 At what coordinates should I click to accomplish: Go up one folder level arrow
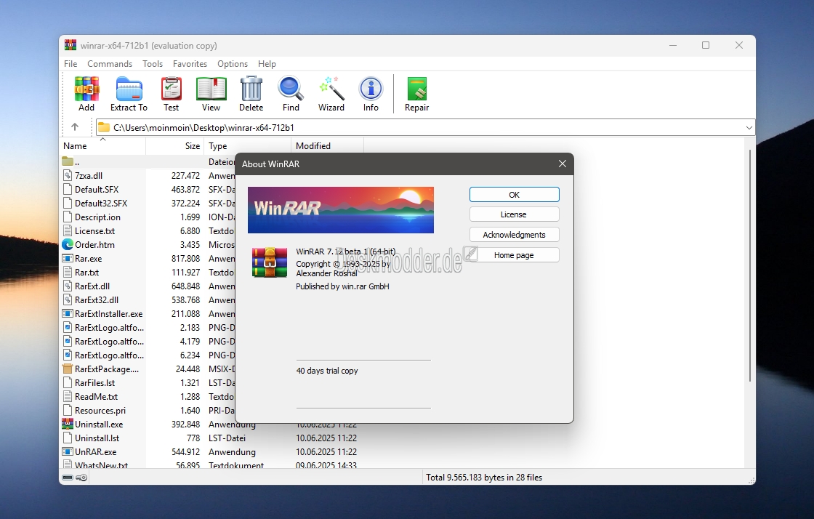coord(75,127)
